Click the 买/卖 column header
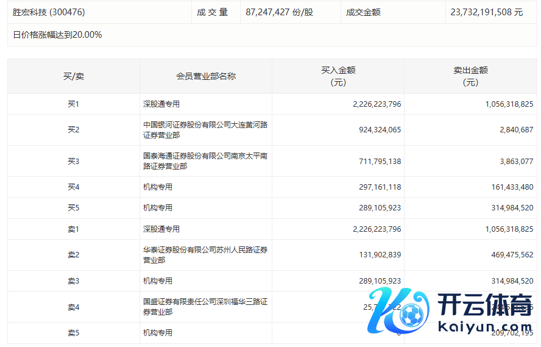The image size is (541, 347). pyautogui.click(x=73, y=76)
